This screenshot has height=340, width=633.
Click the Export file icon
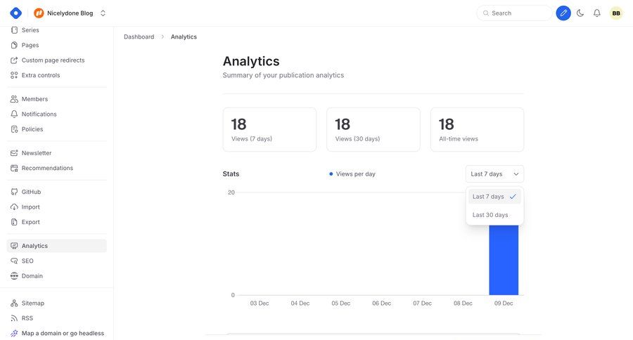[x=14, y=222]
